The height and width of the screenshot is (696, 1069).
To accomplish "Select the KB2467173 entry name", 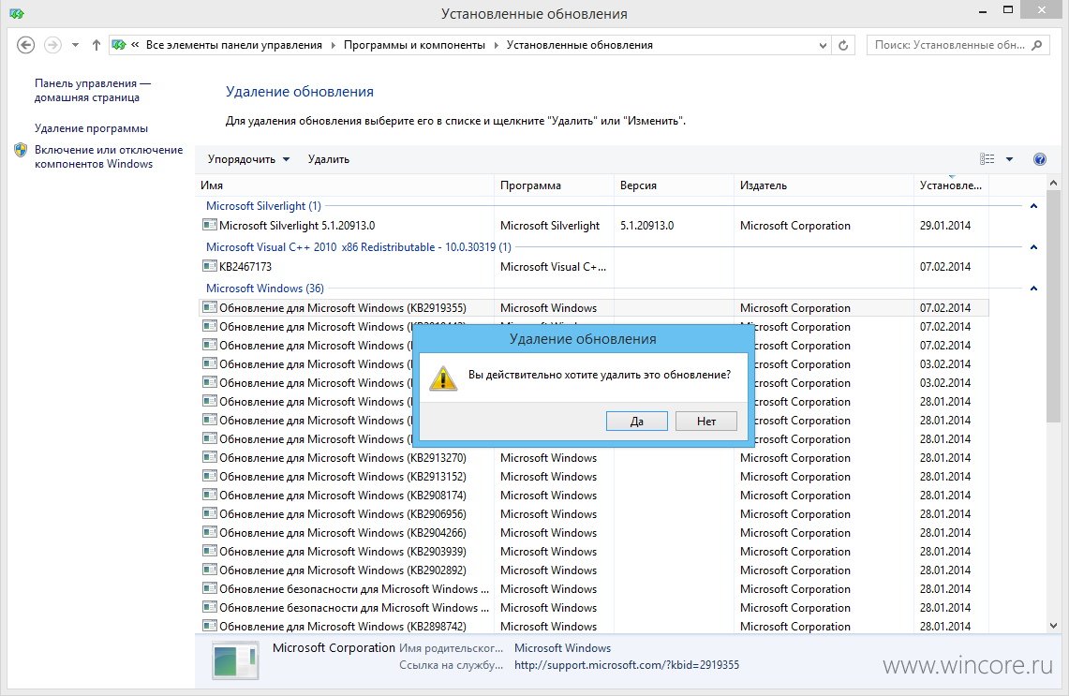I will [x=245, y=267].
